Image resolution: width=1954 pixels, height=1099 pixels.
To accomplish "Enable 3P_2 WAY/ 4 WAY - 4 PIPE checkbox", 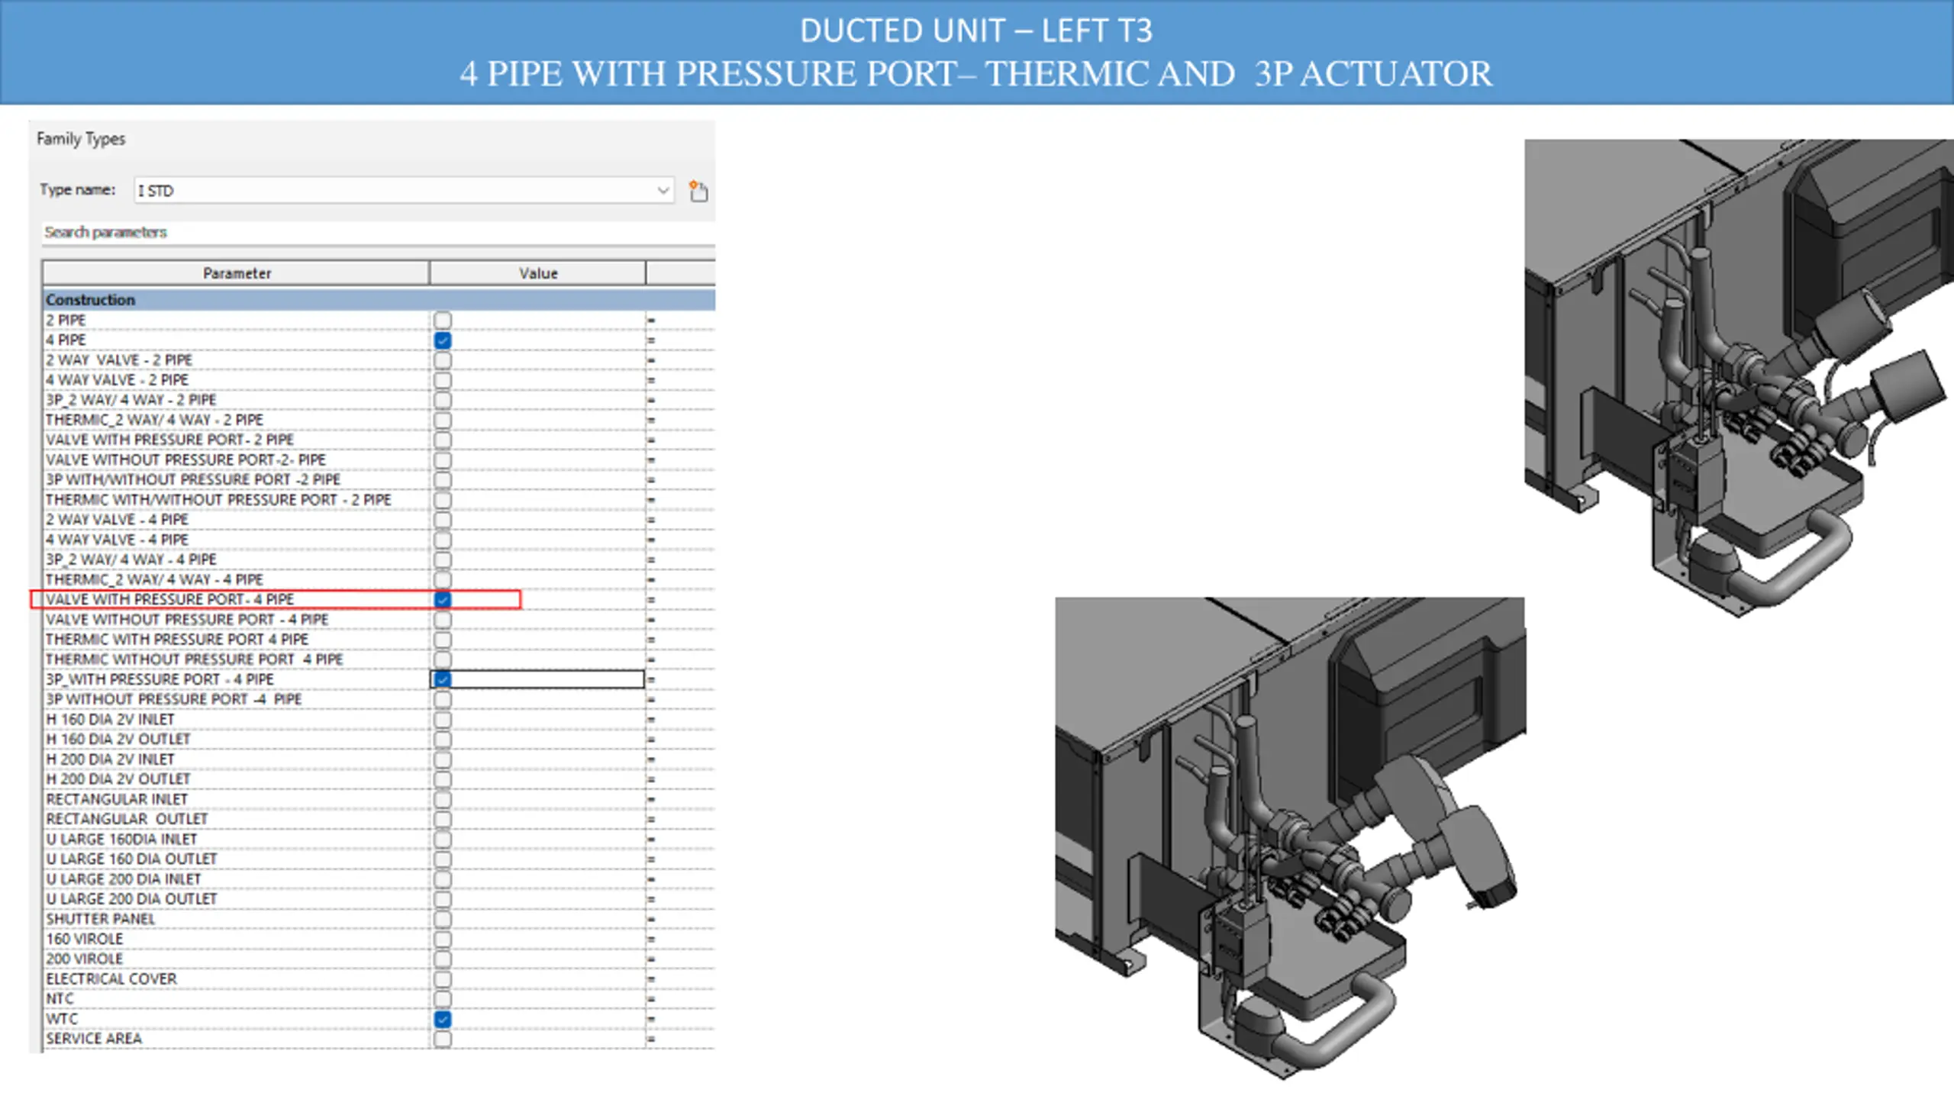I will (443, 559).
